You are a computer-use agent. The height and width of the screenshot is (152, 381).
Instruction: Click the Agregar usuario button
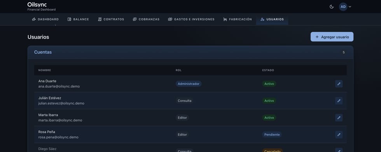332,37
